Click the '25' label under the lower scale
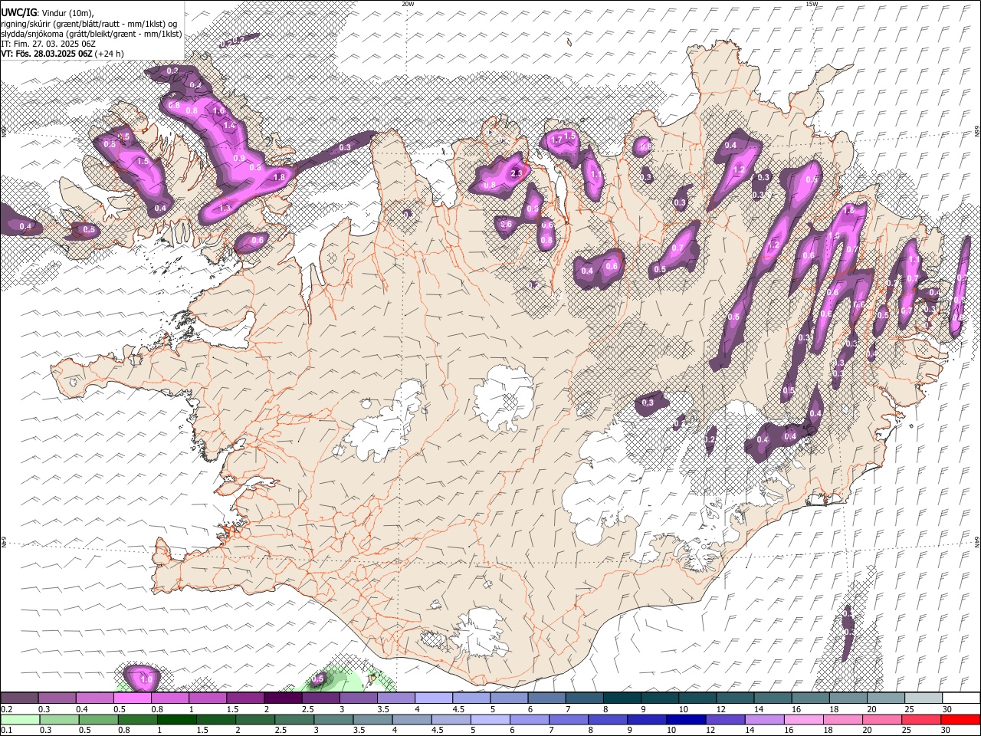This screenshot has height=736, width=981. (x=907, y=730)
